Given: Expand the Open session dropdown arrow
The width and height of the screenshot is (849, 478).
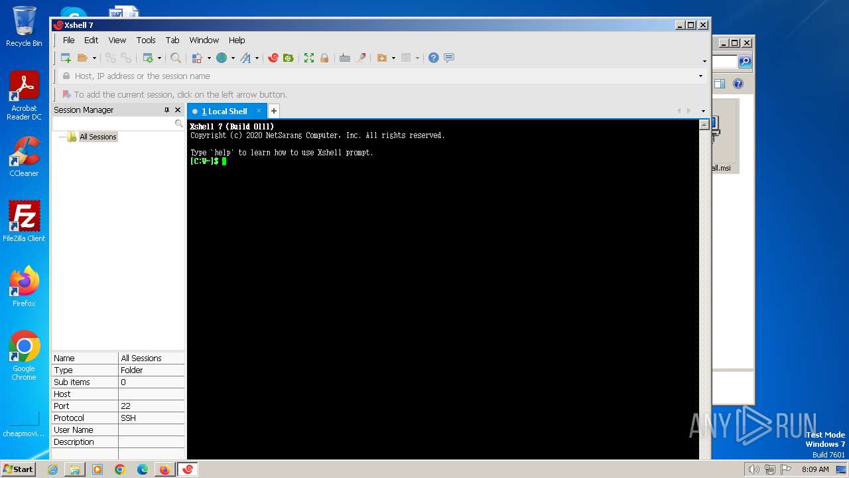Looking at the screenshot, I should coord(94,58).
